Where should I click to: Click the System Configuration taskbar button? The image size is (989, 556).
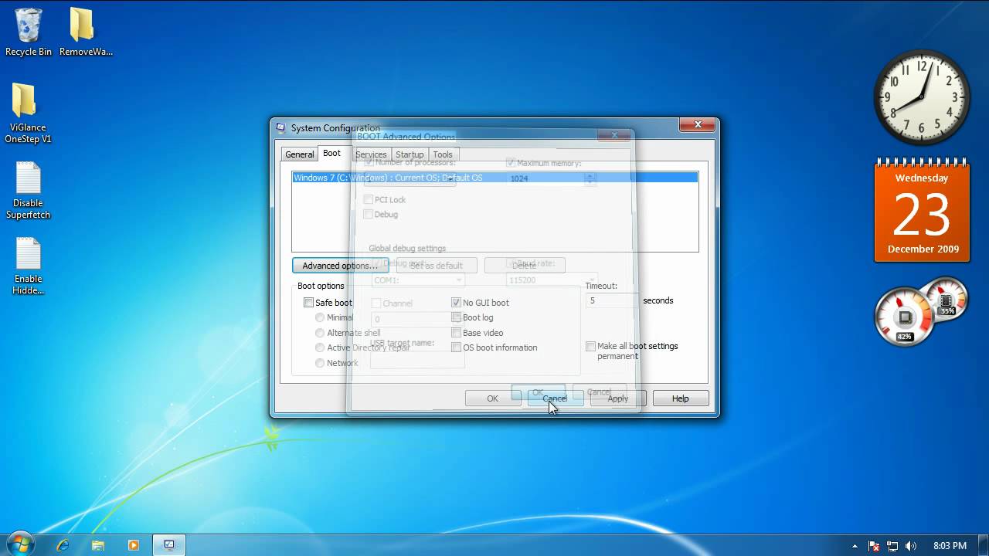(x=169, y=545)
